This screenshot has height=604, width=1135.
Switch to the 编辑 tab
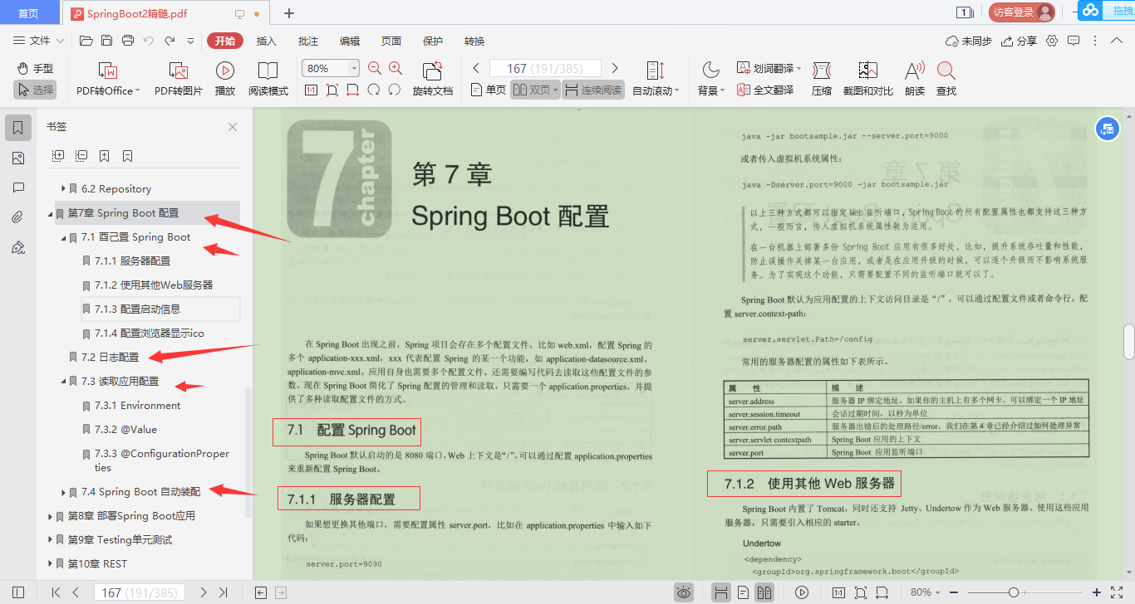(x=350, y=41)
